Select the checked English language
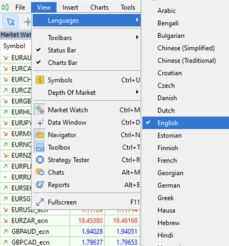Image resolution: width=229 pixels, height=246 pixels. click(186, 123)
